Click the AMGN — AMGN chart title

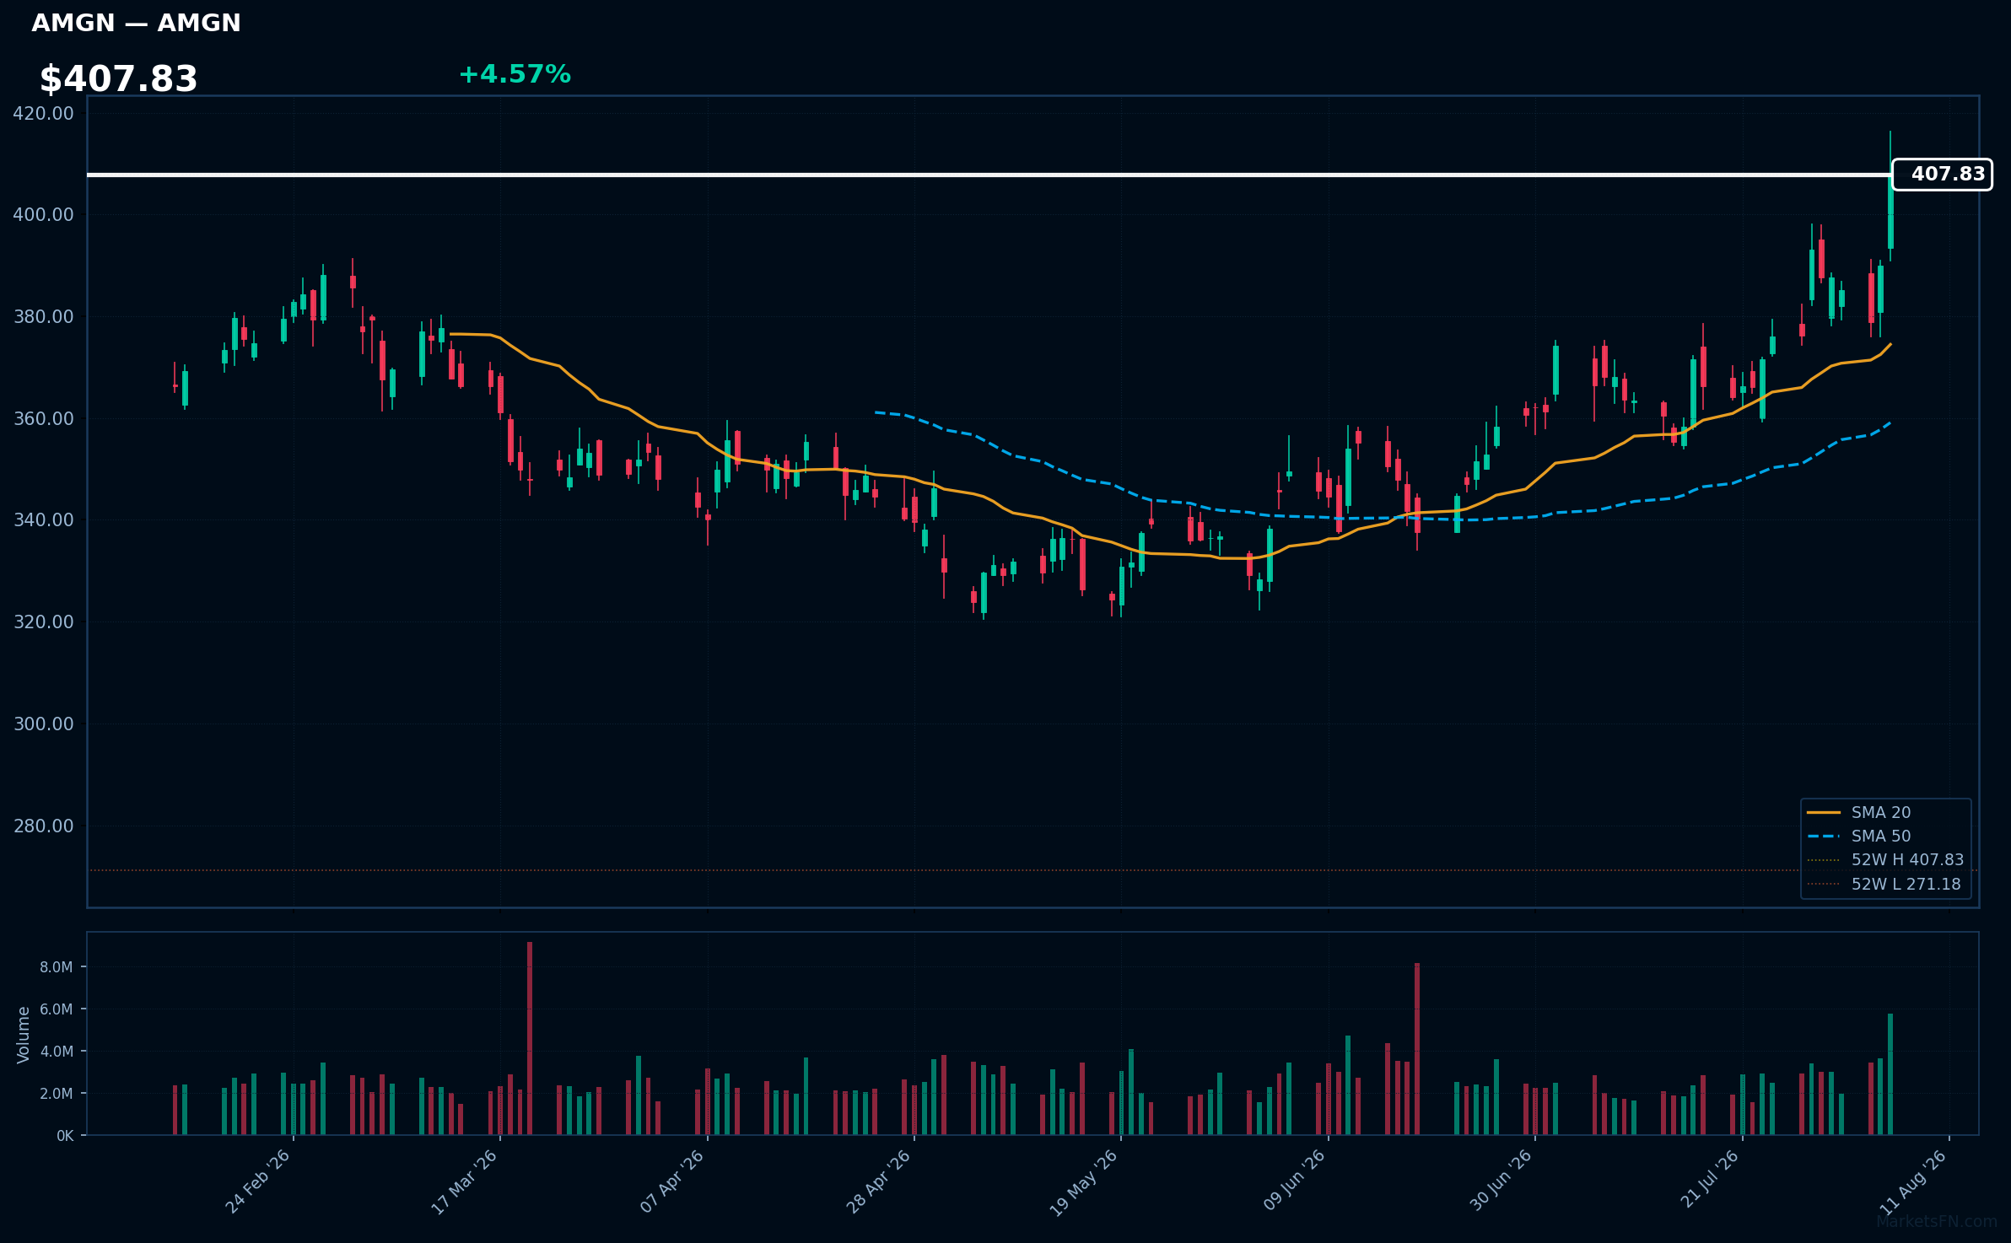point(136,23)
